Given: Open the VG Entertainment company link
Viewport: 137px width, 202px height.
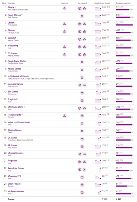Looking at the screenshot, I should click(16, 192).
